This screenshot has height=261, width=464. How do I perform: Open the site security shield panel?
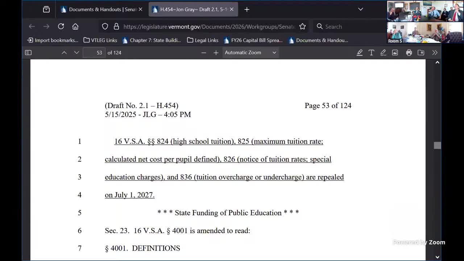(105, 26)
